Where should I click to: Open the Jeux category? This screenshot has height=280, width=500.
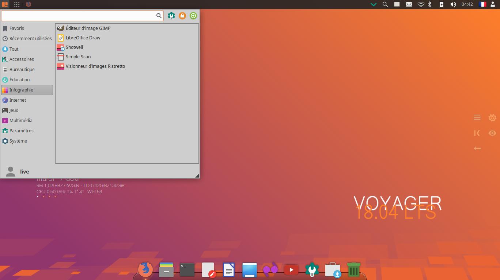click(27, 110)
